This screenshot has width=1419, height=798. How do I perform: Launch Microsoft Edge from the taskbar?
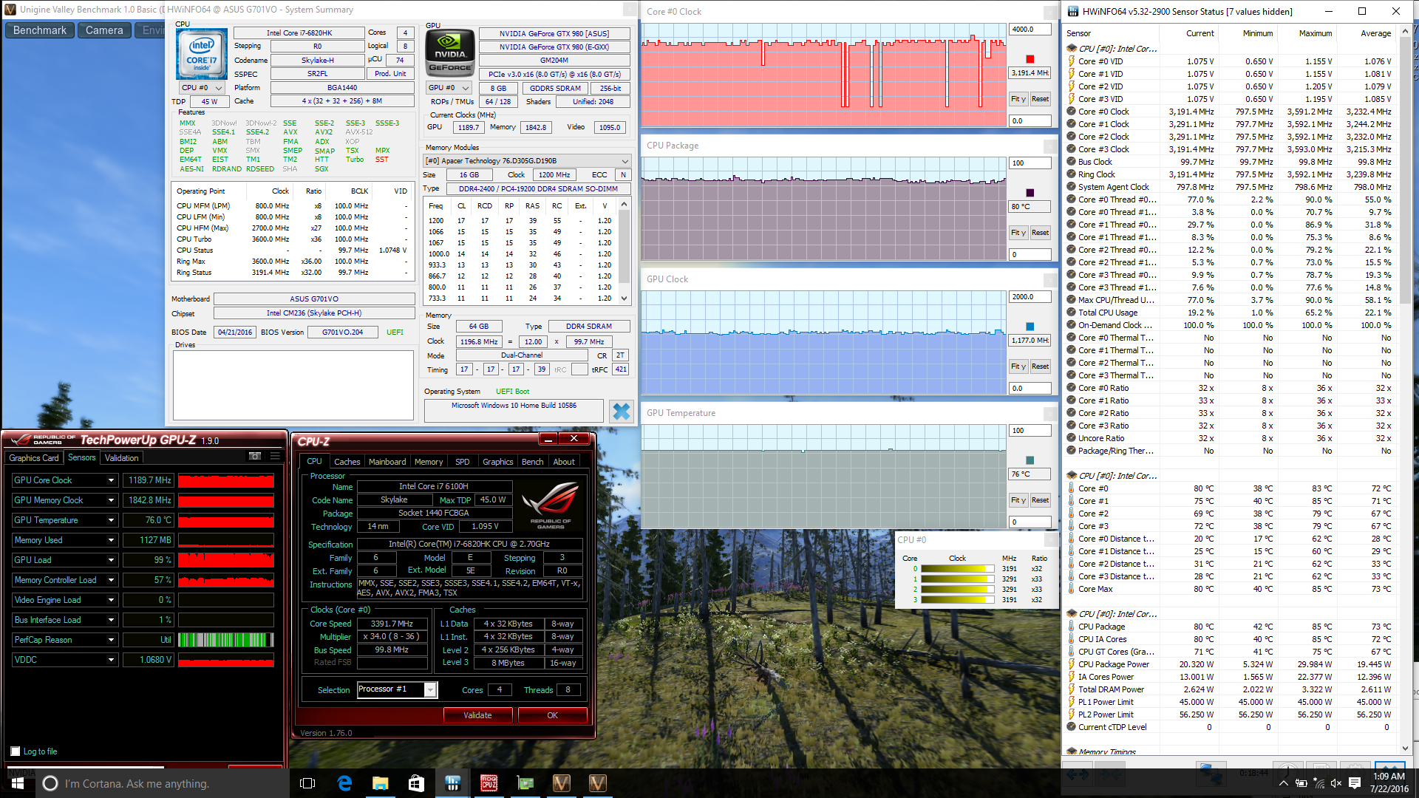pyautogui.click(x=344, y=783)
